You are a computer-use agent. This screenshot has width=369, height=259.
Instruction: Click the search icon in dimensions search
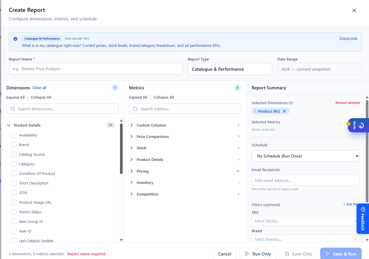coord(13,109)
